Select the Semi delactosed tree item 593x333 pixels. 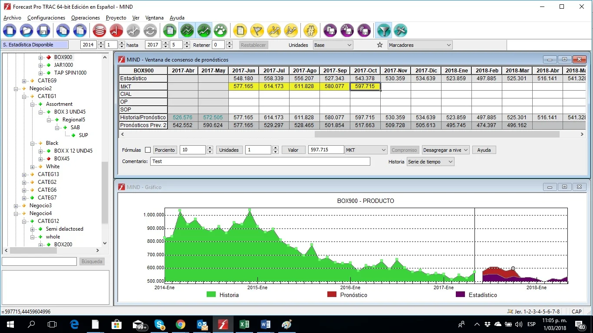point(65,229)
